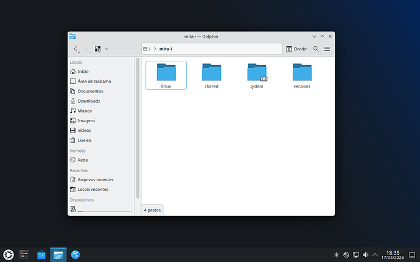Screen dimensions: 420x262
Task: Expand the view mode dropdown arrow
Action: point(107,49)
